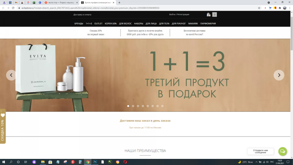Screen dimensions: 293x165
Task: Open ДЛЯ РУК/НОГ category
Action: point(179,24)
